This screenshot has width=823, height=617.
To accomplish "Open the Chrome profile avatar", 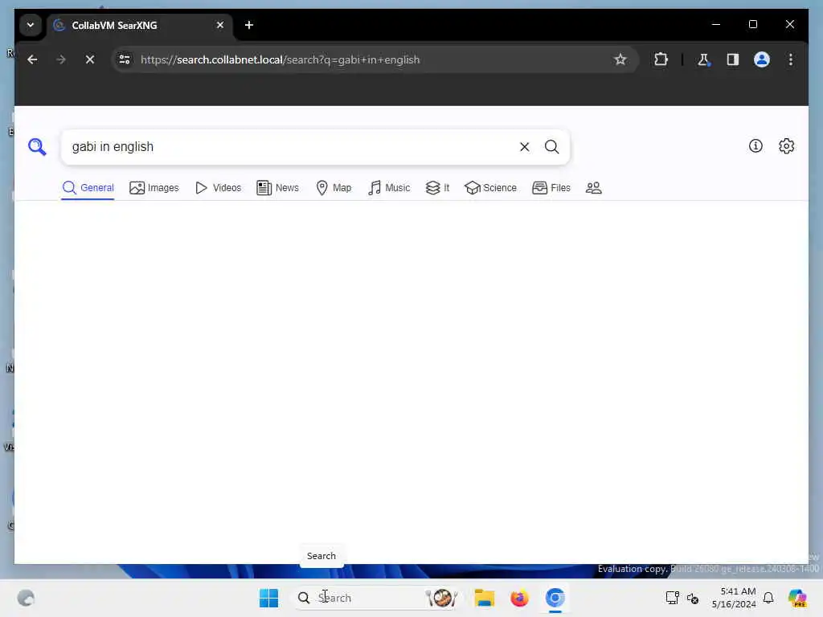I will [762, 59].
